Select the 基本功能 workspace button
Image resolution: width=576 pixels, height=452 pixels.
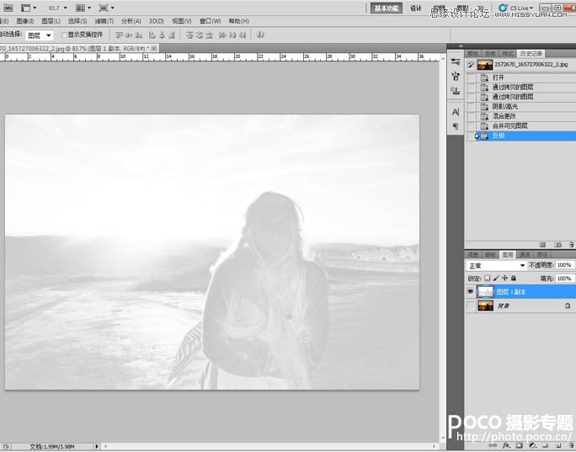point(387,8)
